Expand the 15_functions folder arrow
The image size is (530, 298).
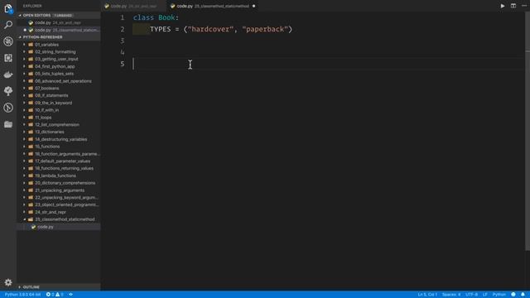click(x=24, y=147)
